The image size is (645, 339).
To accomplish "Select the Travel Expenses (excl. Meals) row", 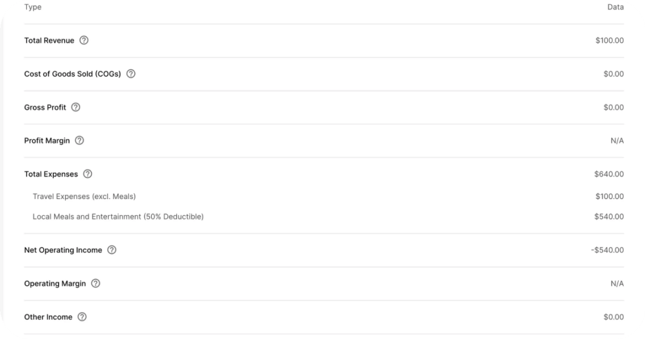I will [84, 197].
